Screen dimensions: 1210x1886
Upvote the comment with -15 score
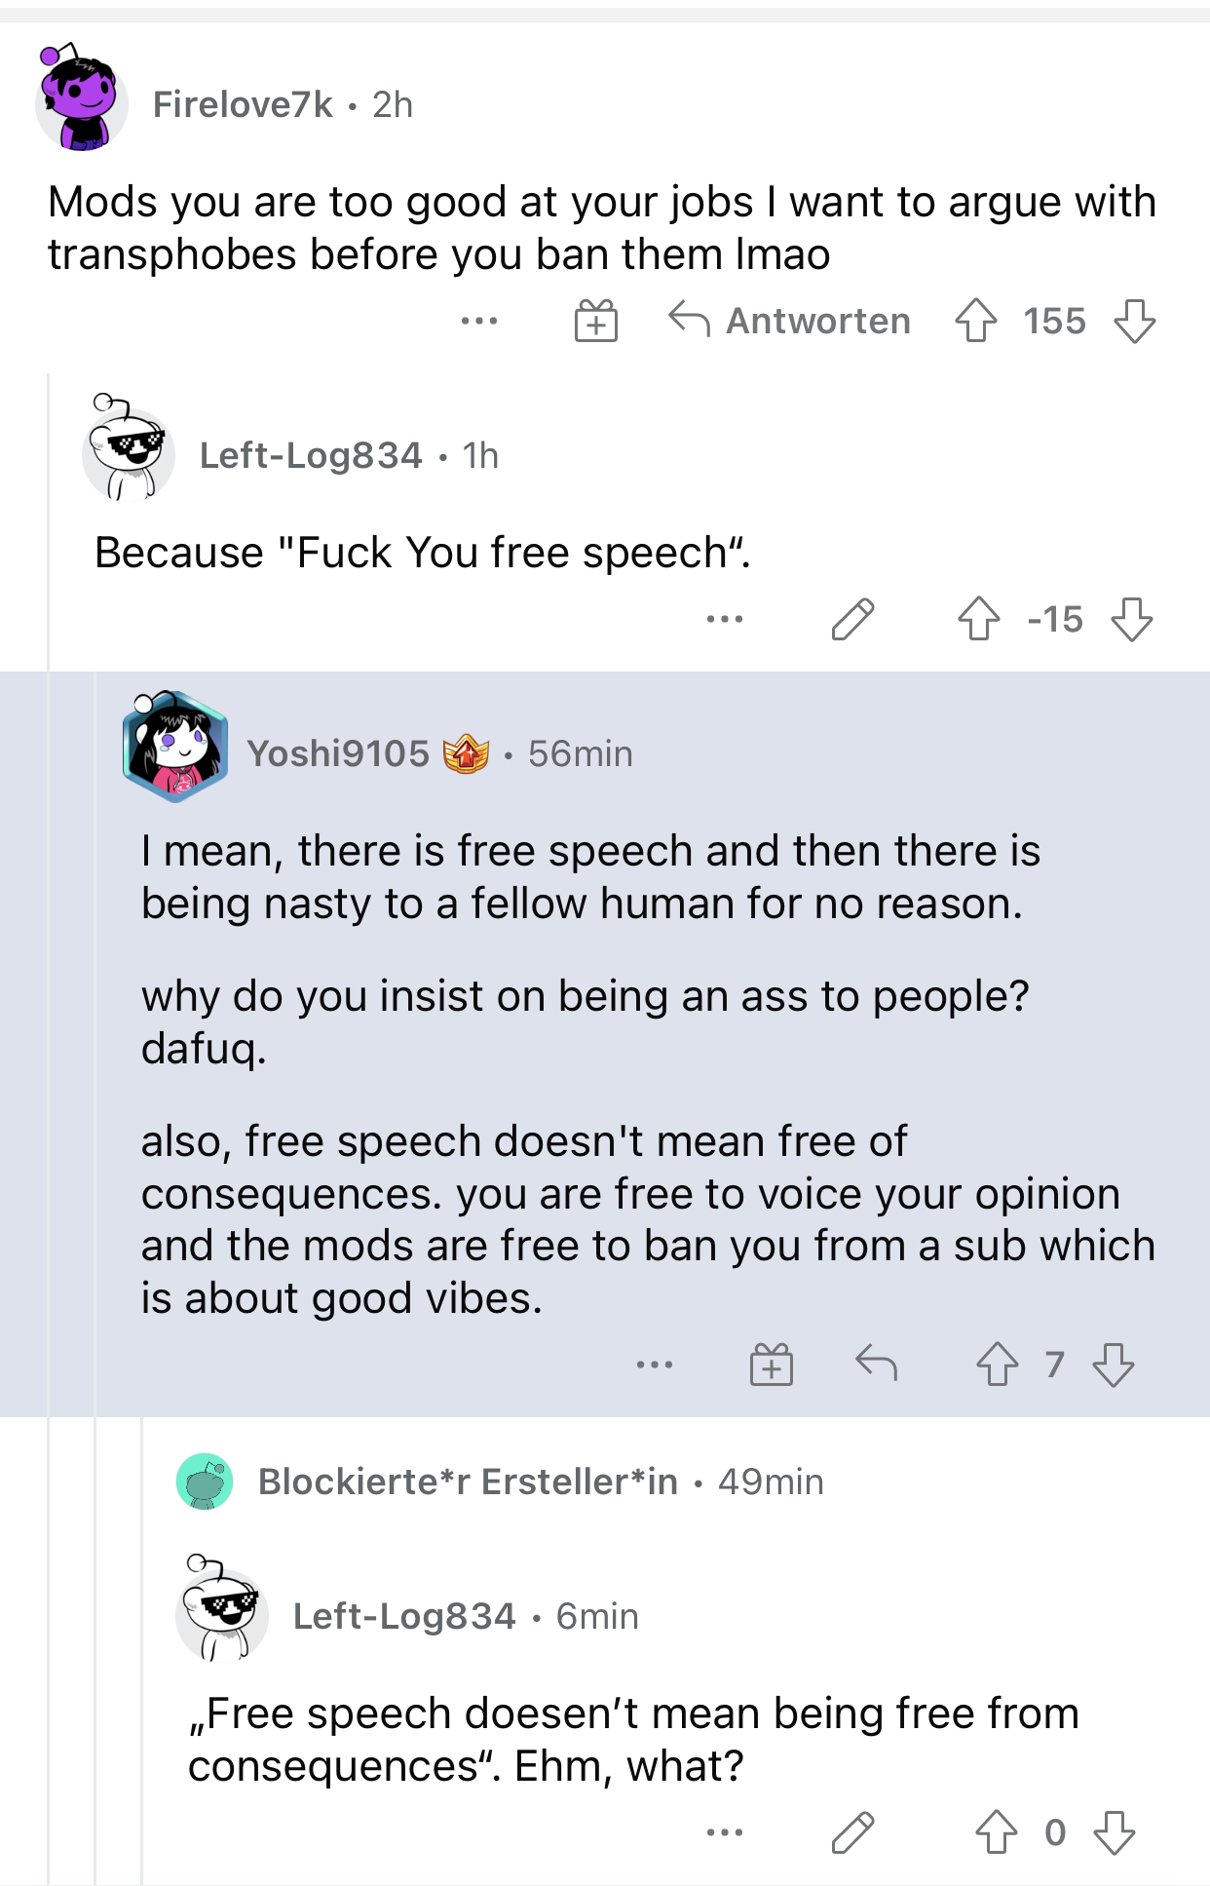click(978, 619)
